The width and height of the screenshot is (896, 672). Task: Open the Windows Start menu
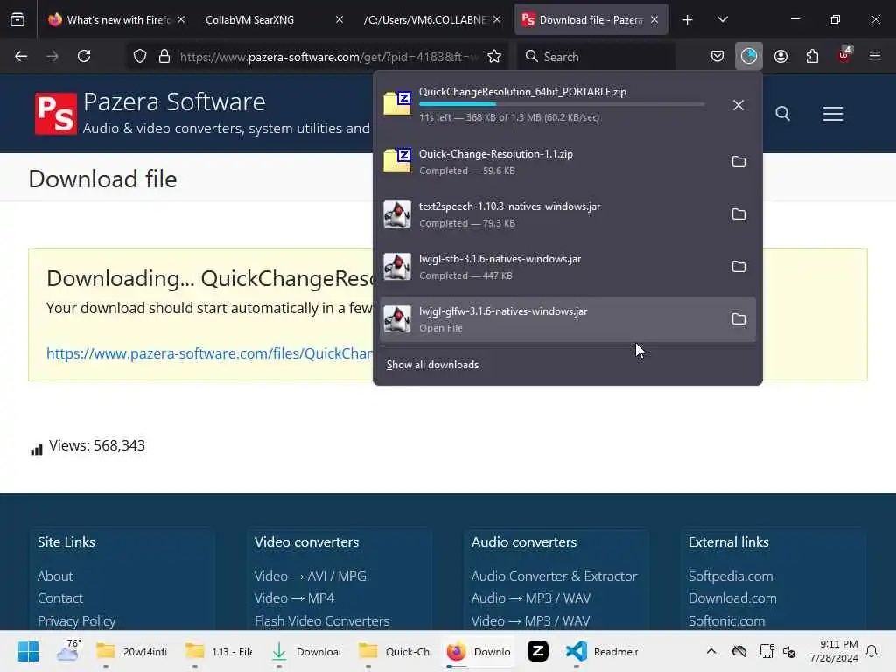[29, 651]
